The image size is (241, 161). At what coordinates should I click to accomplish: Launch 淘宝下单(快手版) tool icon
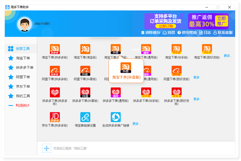click(177, 49)
